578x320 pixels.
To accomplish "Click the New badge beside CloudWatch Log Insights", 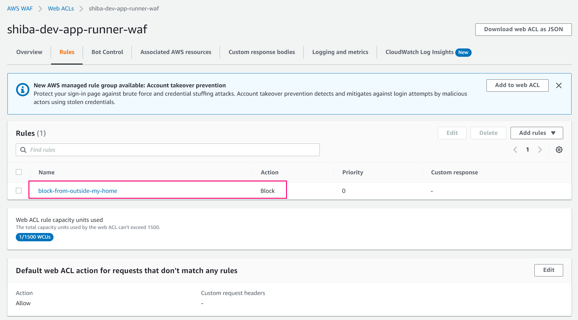I will pyautogui.click(x=463, y=52).
